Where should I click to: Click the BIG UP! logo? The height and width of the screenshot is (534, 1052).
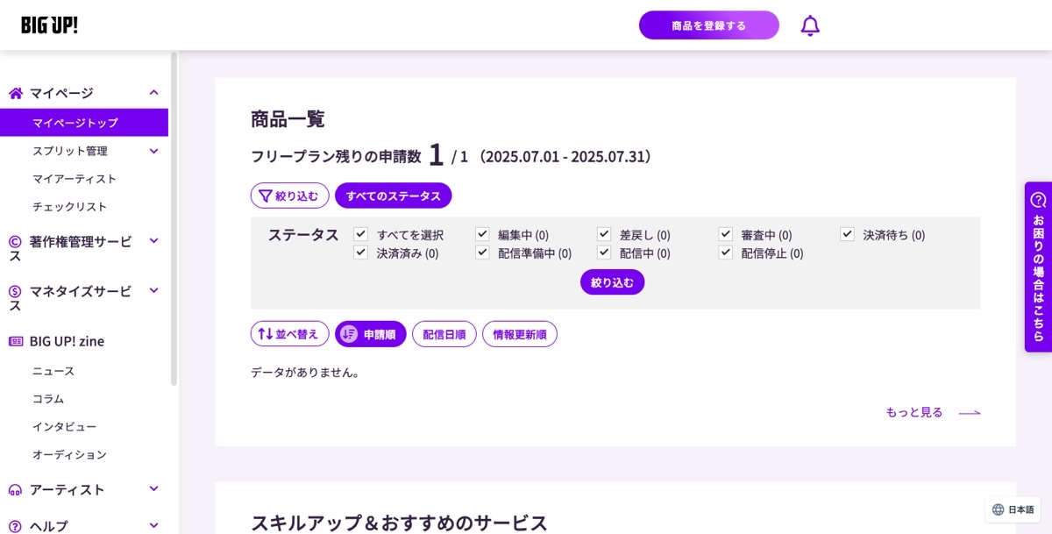pyautogui.click(x=48, y=25)
